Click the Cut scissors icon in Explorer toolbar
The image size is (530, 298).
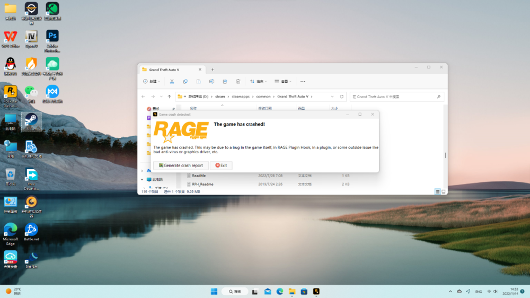(172, 82)
